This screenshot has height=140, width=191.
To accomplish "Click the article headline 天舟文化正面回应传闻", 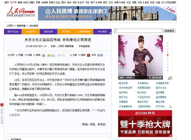I will [58, 40].
